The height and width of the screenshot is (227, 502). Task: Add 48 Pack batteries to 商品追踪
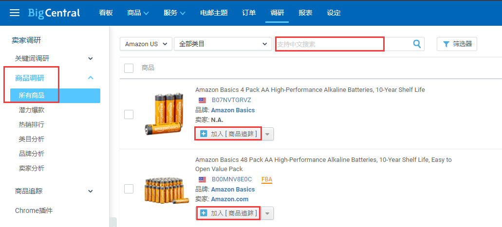pos(228,213)
